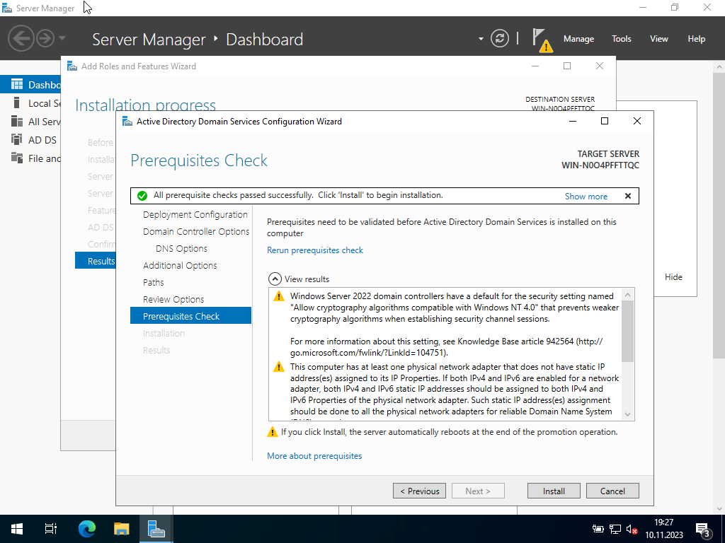Click target server name WIN-N0O4PFFTTQC
This screenshot has height=543, width=725.
tap(600, 165)
